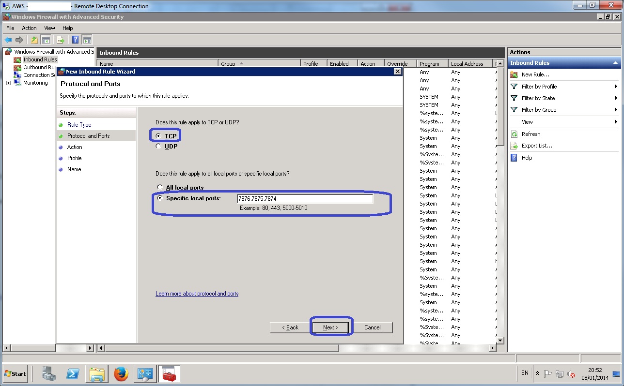
Task: Toggle Show/Hide Action Pane toolbar icon
Action: pyautogui.click(x=87, y=40)
